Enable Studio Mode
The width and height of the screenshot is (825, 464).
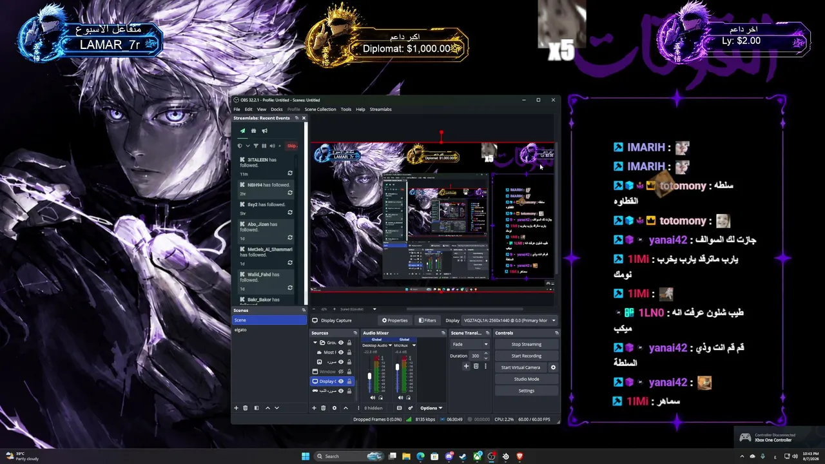tap(527, 379)
